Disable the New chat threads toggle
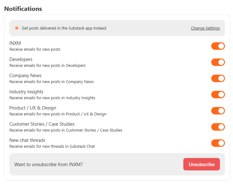The width and height of the screenshot is (233, 186). (218, 143)
